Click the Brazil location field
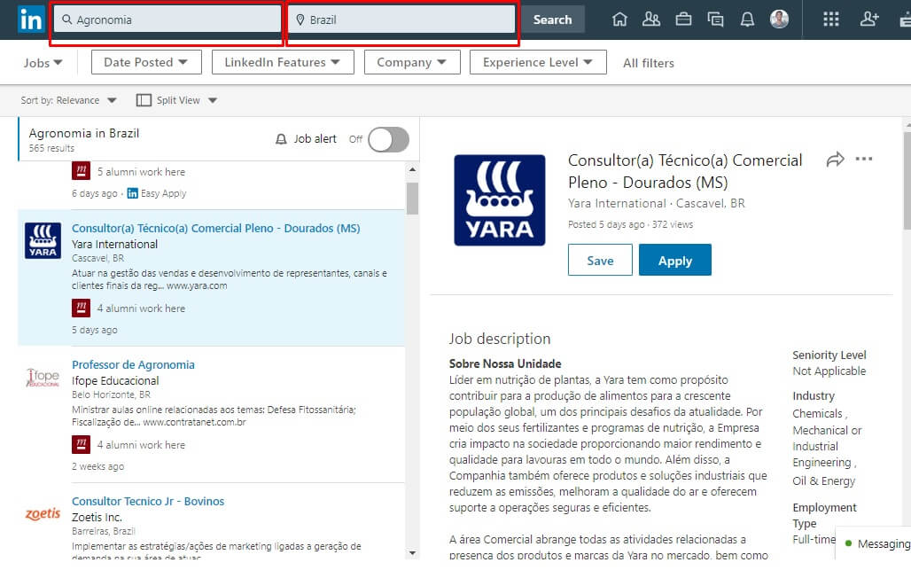 coord(401,20)
